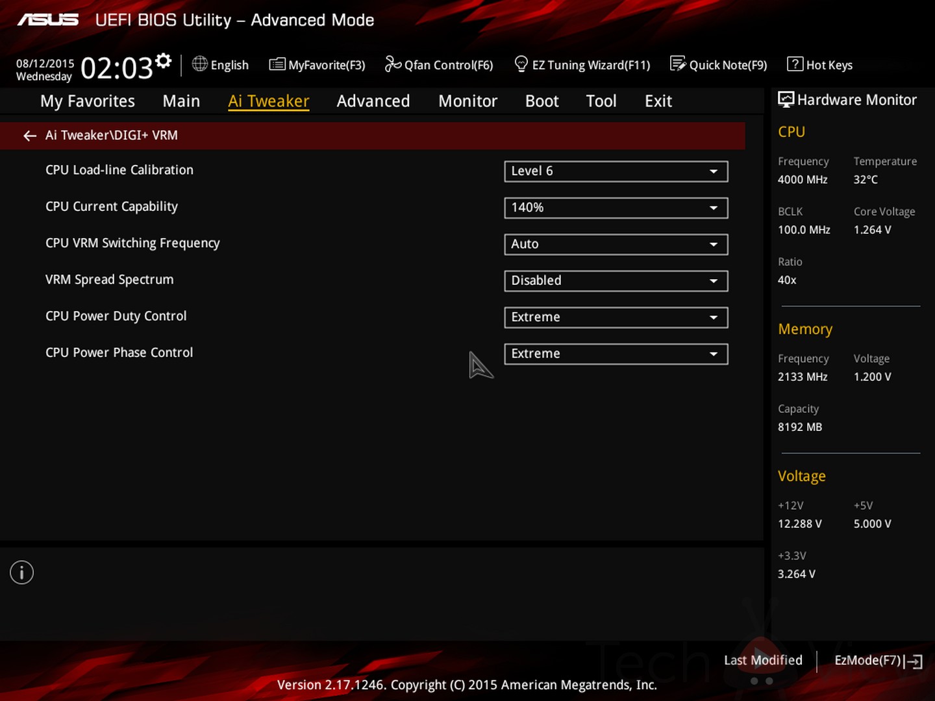Switch to My Favorites tab
Viewport: 935px width, 701px height.
88,101
